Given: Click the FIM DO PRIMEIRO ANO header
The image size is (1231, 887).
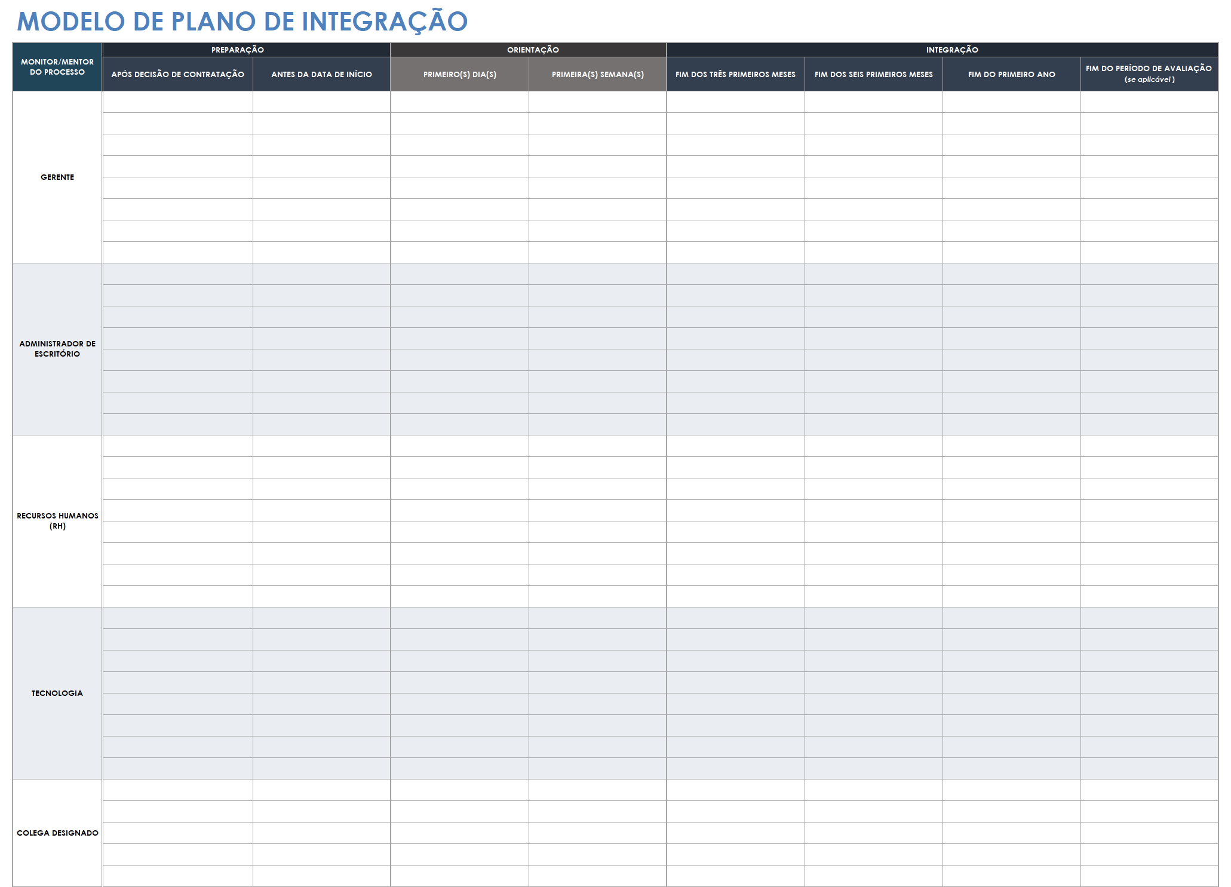Looking at the screenshot, I should (1012, 74).
